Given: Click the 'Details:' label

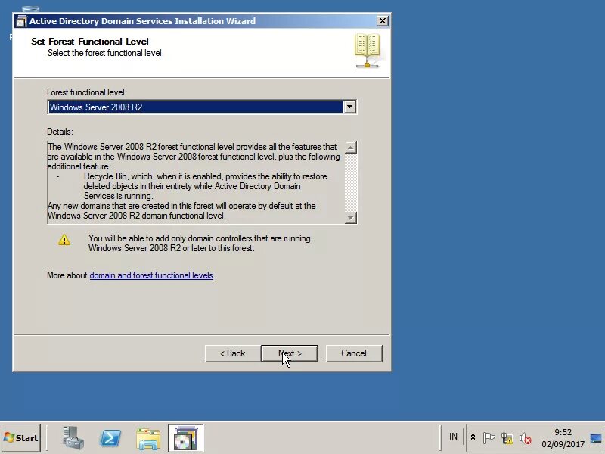Looking at the screenshot, I should click(x=60, y=132).
